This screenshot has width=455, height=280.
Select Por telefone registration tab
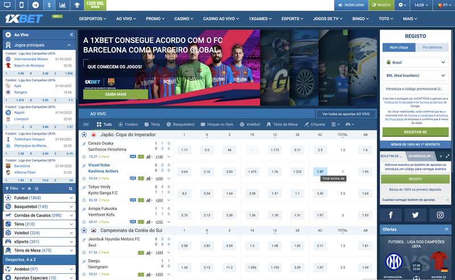click(x=432, y=47)
